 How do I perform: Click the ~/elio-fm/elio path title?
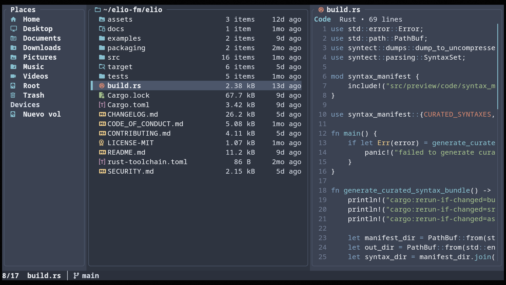coord(133,10)
